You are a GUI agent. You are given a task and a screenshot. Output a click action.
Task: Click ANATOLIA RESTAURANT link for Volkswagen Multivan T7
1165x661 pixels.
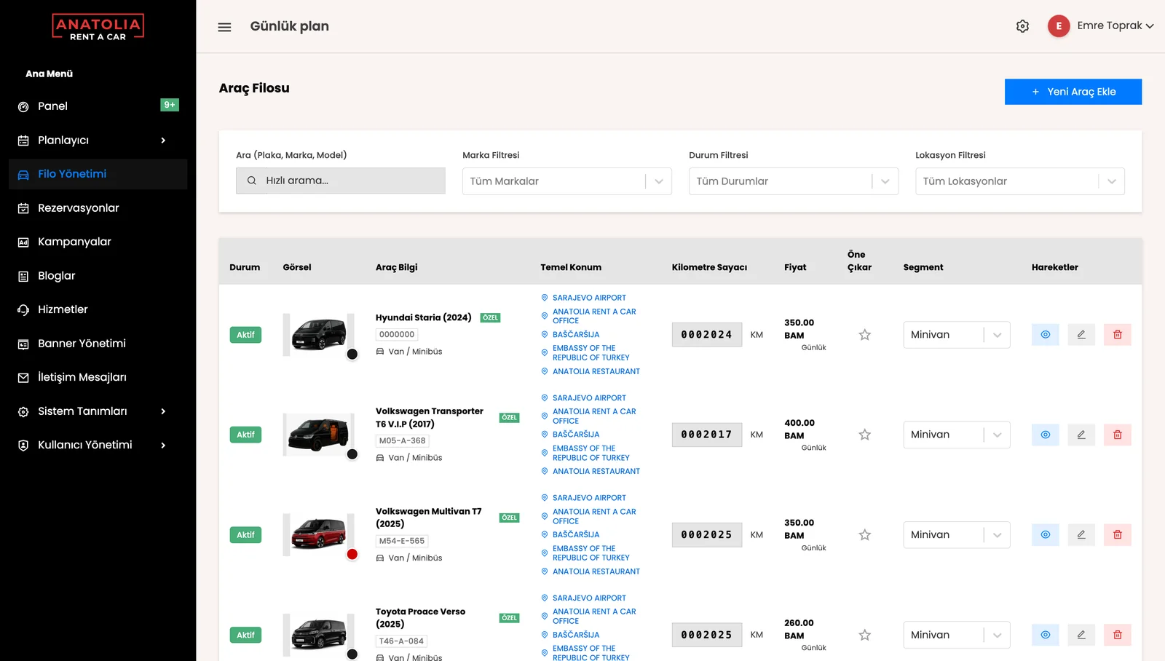(x=596, y=571)
